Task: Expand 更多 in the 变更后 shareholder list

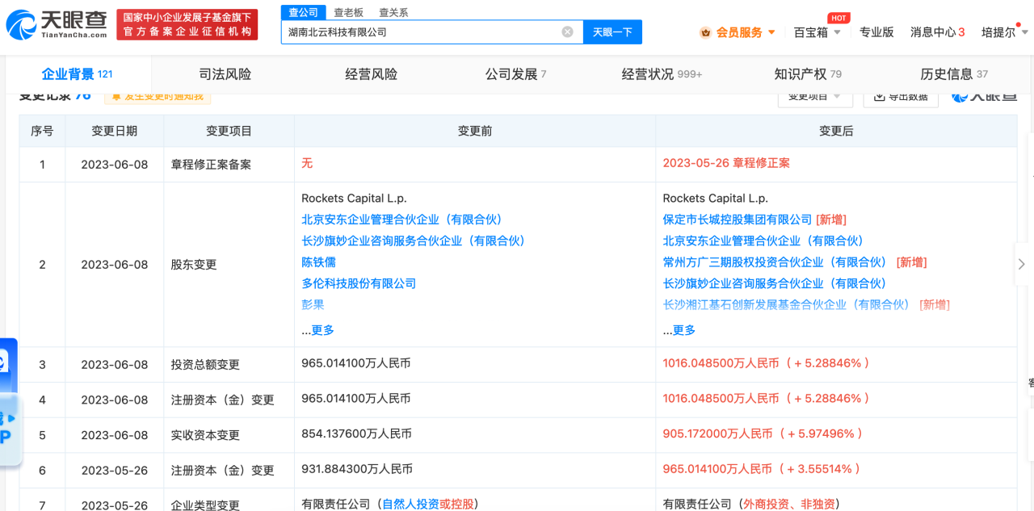Action: pos(683,330)
